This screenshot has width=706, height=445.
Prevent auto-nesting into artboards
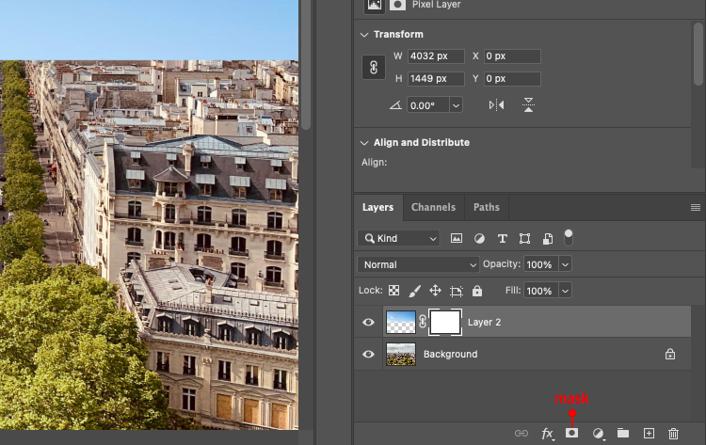pyautogui.click(x=457, y=291)
